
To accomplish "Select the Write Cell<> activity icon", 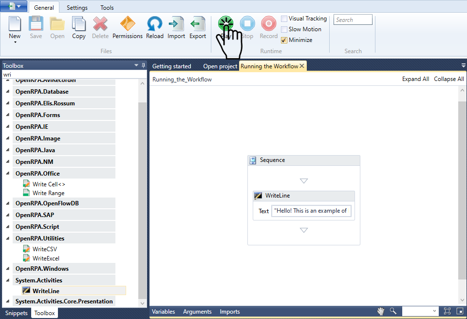I will tap(26, 184).
